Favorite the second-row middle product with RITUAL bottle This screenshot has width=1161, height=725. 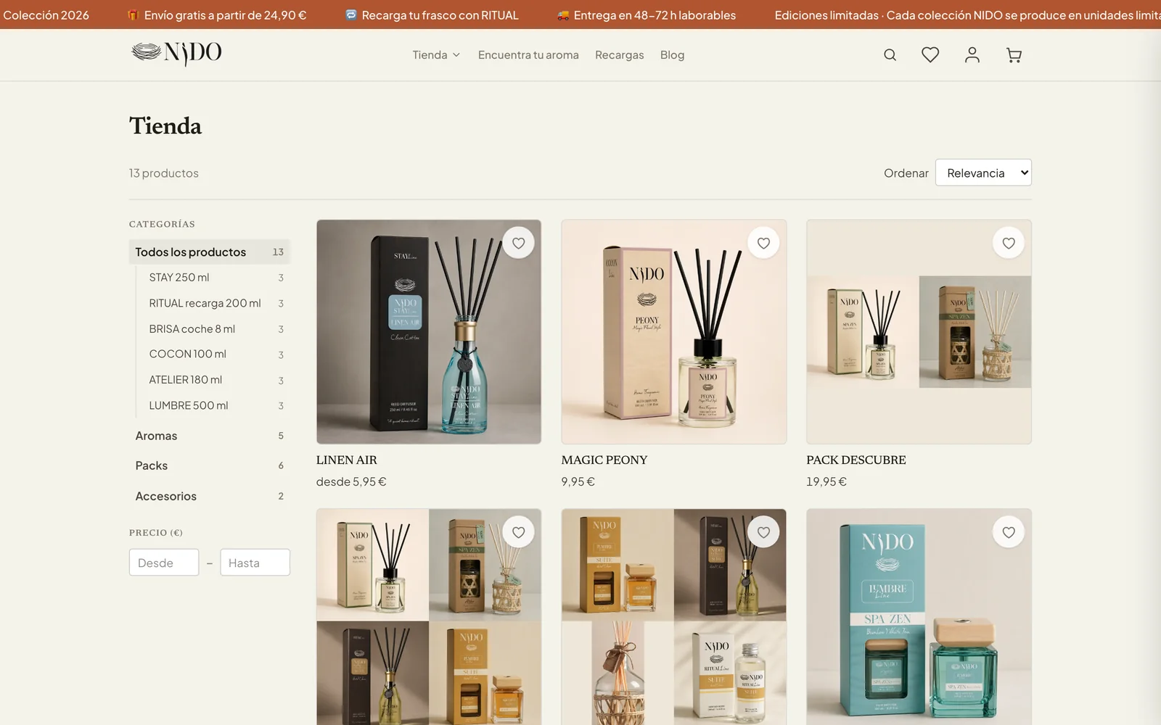coord(763,532)
